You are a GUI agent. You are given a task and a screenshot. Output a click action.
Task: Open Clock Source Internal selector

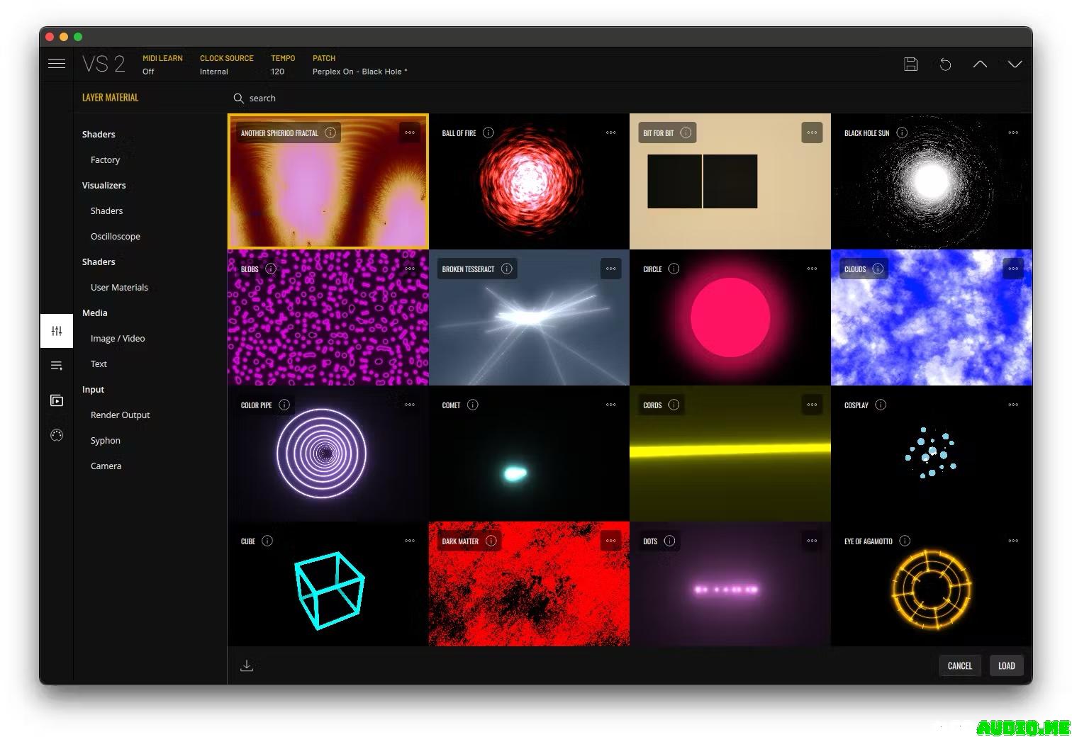(214, 72)
